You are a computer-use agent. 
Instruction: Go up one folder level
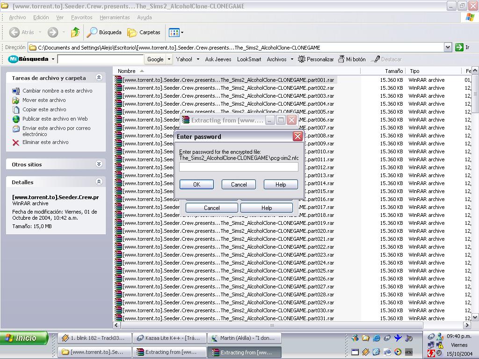[75, 32]
